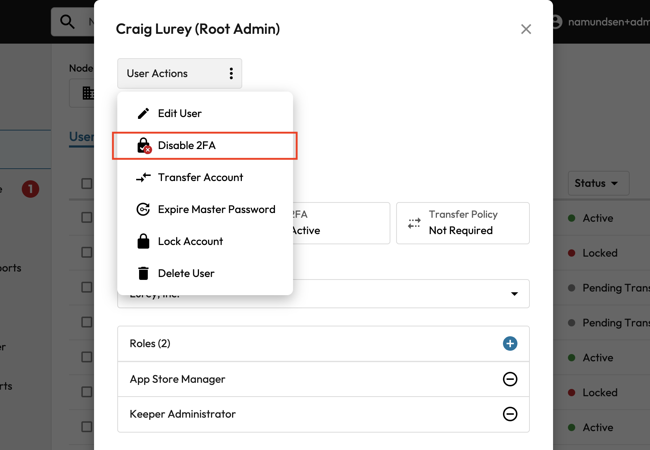Close the Craig Lurey user dialog
650x450 pixels.
click(526, 29)
